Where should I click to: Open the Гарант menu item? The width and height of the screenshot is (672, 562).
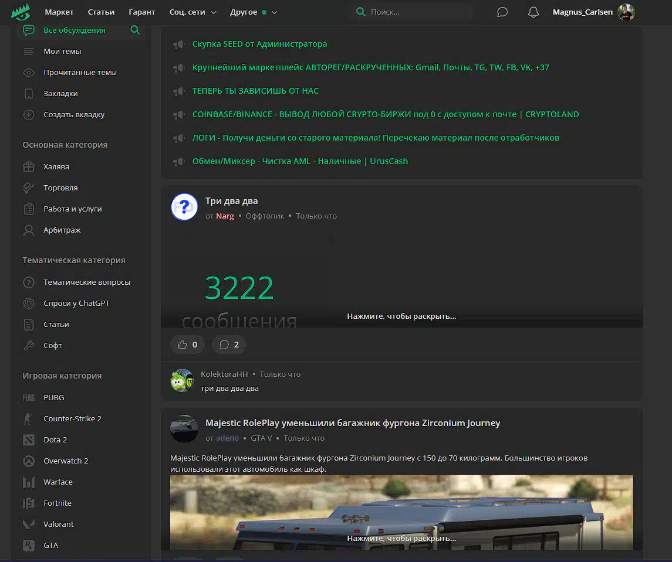142,12
